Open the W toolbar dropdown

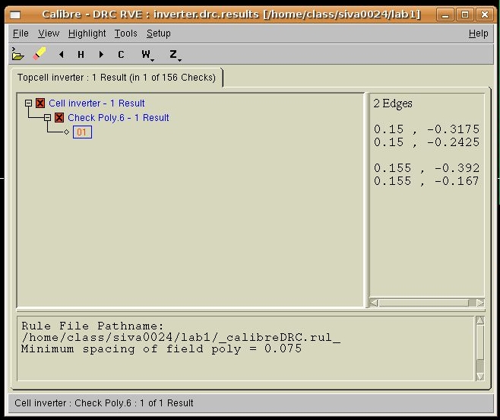(147, 55)
